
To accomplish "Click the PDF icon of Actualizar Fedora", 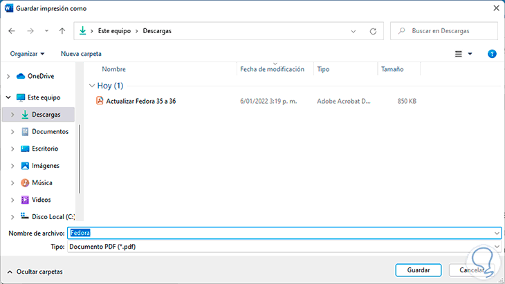I will (100, 101).
